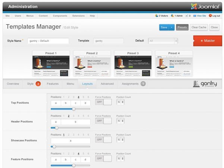224x168 pixels.
Task: Click cell 'c' in Feature Positions layout
Action: coord(75,160)
